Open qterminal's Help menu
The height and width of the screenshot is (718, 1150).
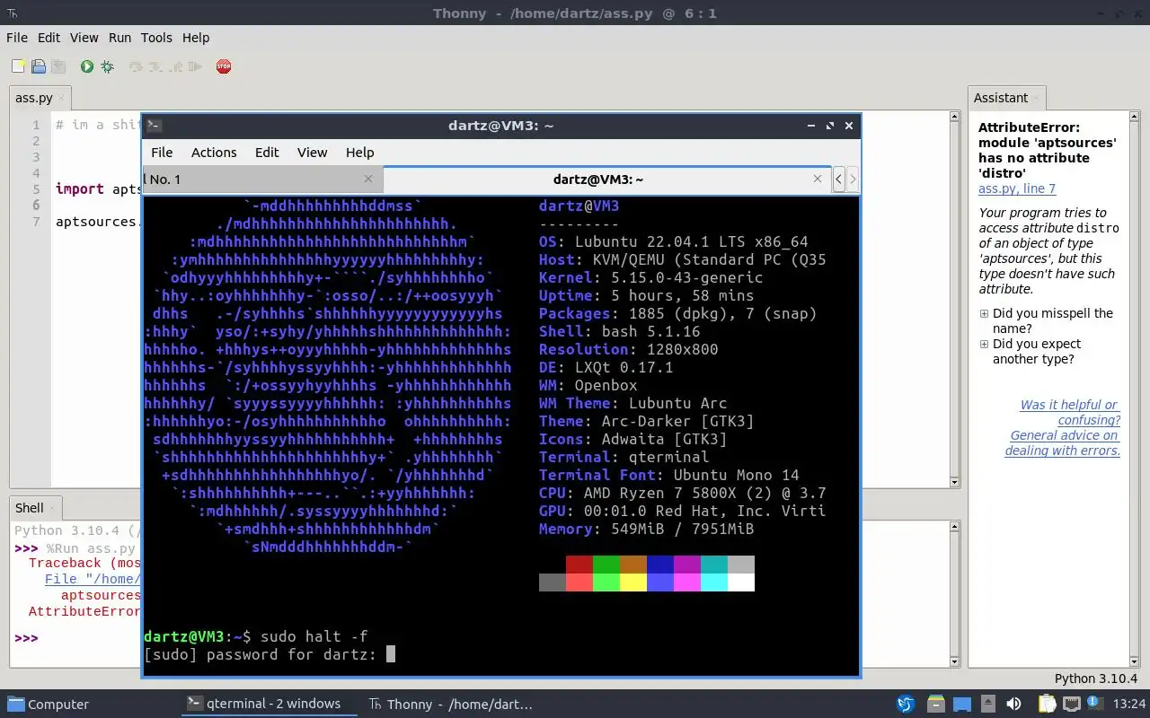coord(359,153)
